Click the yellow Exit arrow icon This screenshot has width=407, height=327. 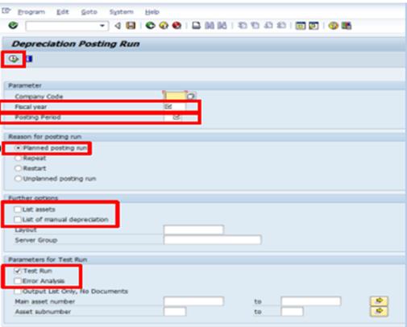pyautogui.click(x=164, y=26)
